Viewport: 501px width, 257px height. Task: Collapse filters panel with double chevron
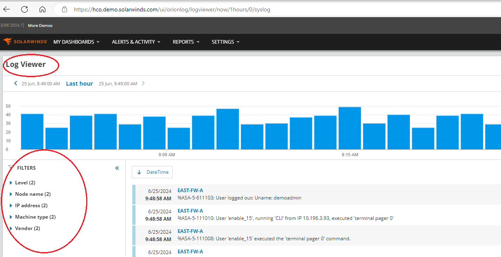pyautogui.click(x=117, y=168)
